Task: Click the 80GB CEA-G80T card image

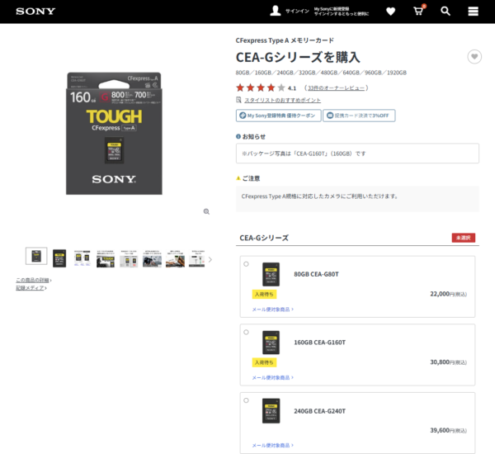Action: pos(271,274)
